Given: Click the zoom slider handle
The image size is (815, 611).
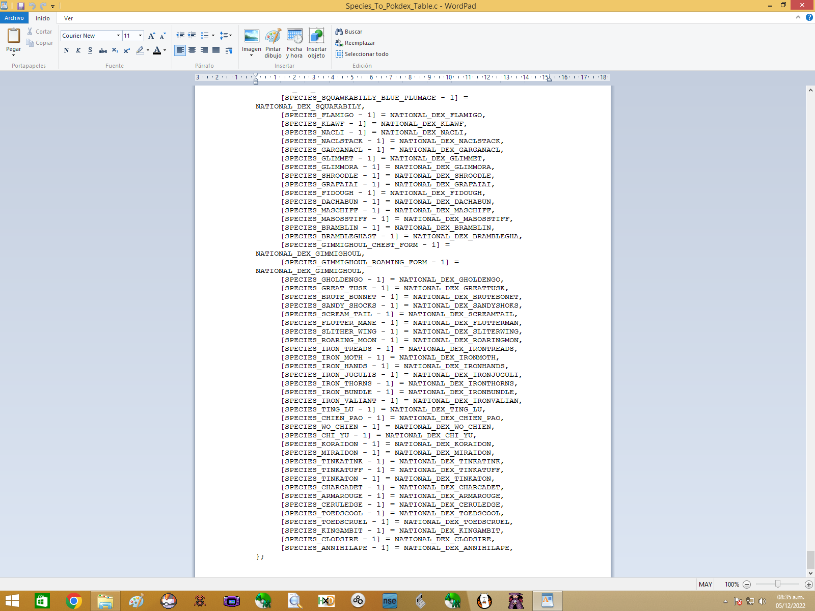Looking at the screenshot, I should pyautogui.click(x=777, y=584).
